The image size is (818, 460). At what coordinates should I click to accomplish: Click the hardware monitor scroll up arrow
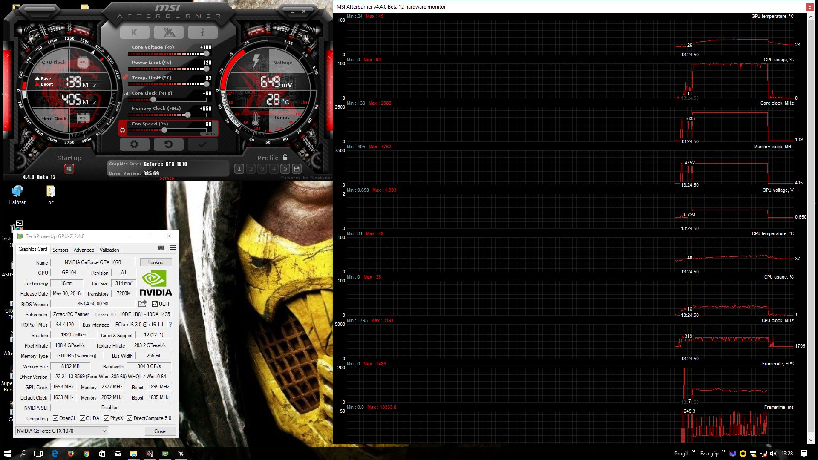810,17
